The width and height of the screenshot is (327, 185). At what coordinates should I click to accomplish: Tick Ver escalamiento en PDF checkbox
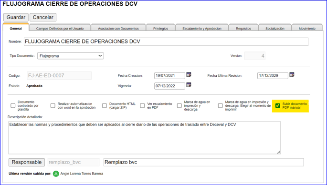click(142, 106)
